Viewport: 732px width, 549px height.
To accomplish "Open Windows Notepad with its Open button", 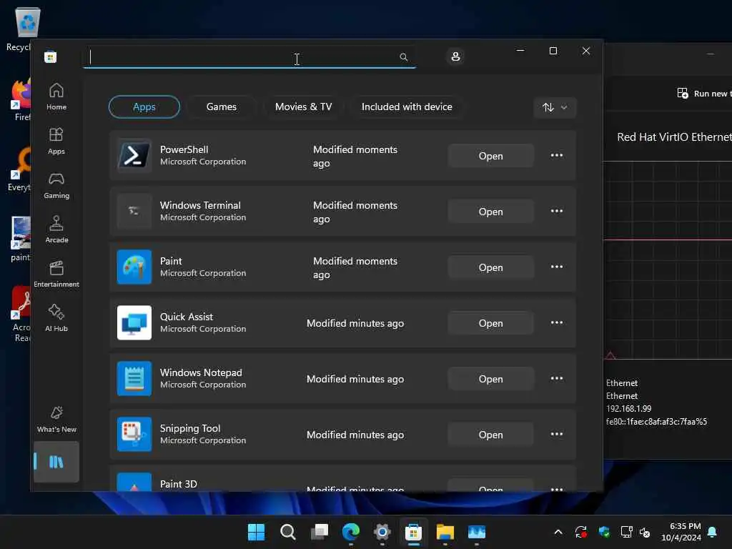I will click(490, 379).
